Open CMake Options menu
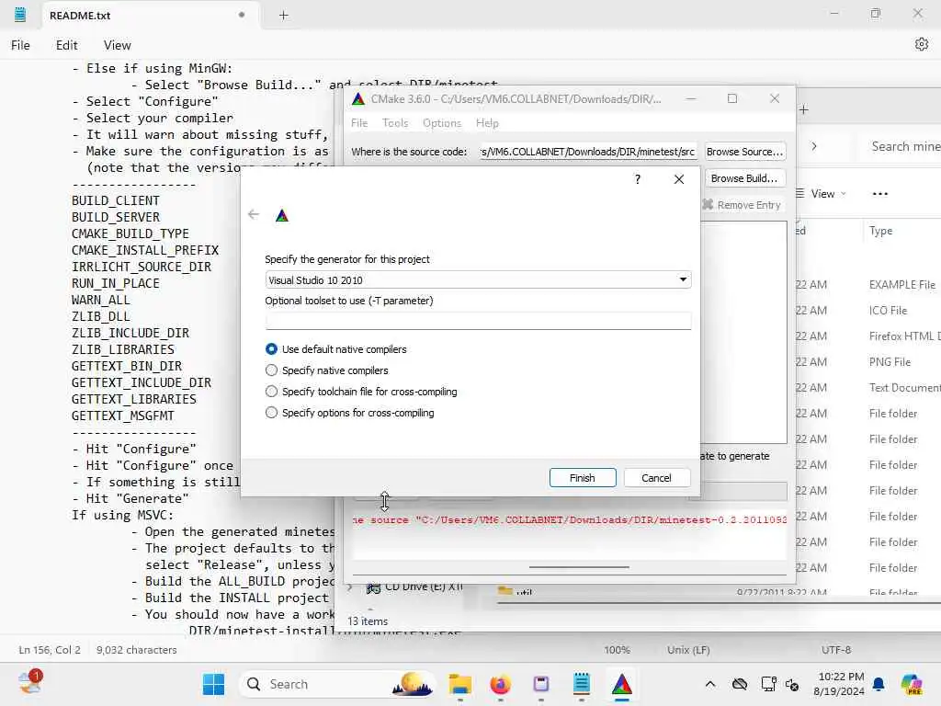 pyautogui.click(x=442, y=122)
